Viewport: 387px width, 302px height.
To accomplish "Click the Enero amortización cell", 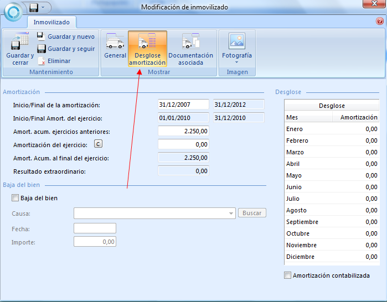I will click(x=355, y=129).
